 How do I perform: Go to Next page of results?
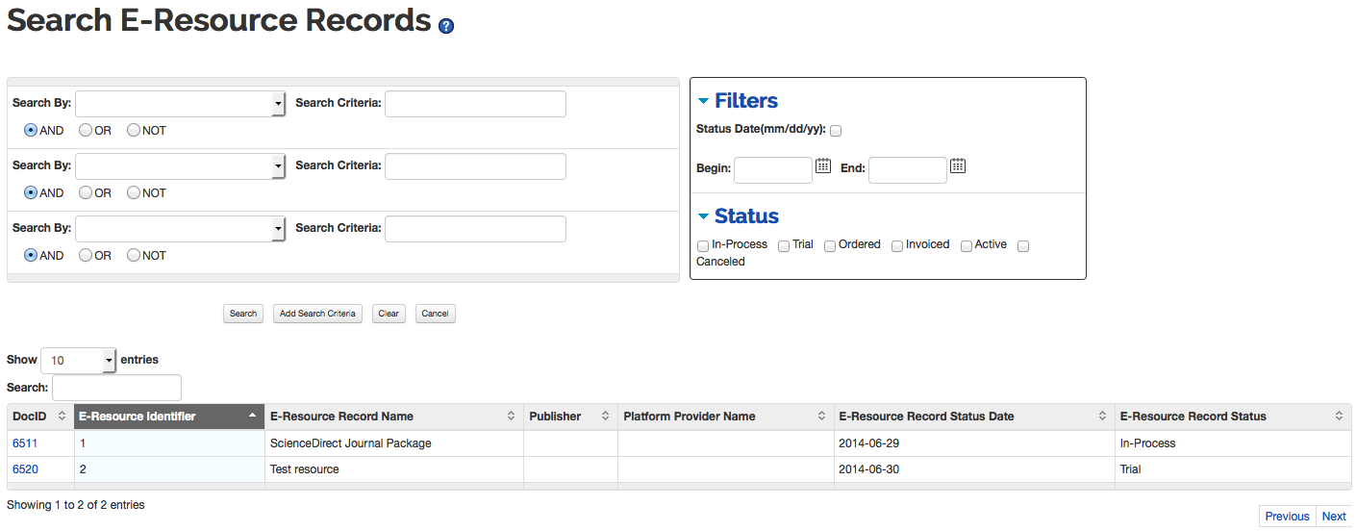tap(1334, 517)
